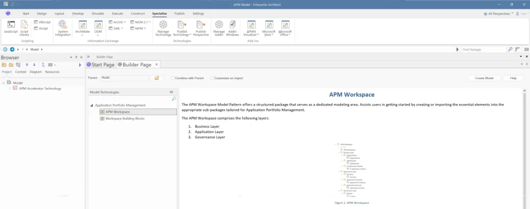Open the Publish ribbon tab
This screenshot has height=209, width=530.
(x=180, y=13)
